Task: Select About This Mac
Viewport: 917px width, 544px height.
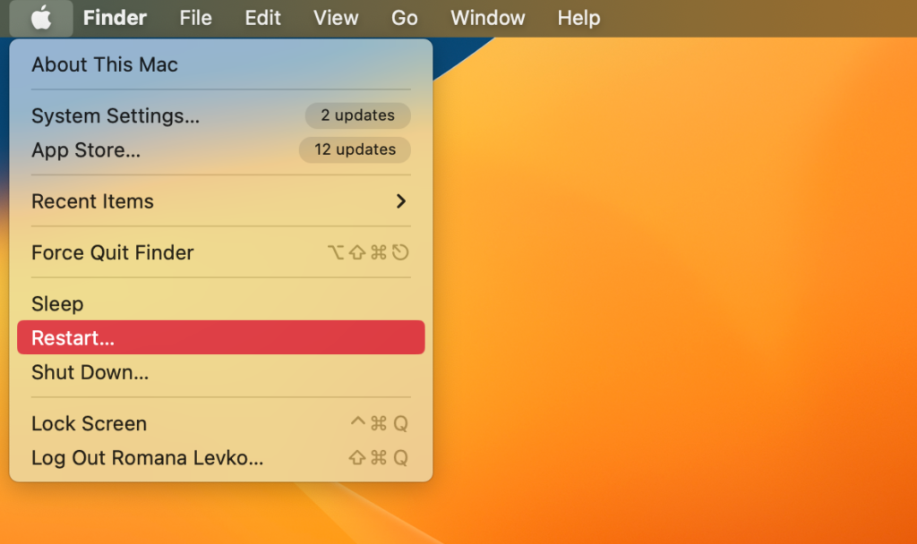Action: 105,64
